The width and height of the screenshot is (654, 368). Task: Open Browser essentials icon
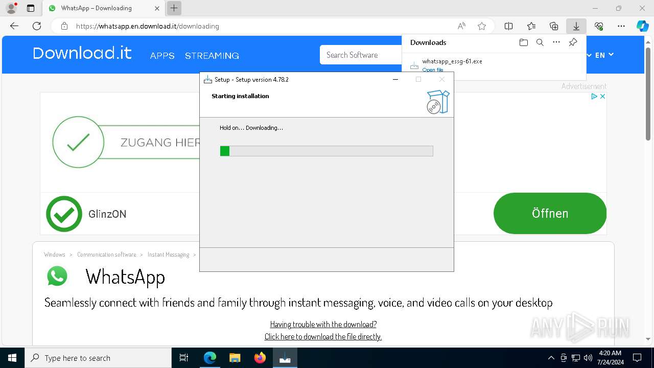pyautogui.click(x=599, y=26)
